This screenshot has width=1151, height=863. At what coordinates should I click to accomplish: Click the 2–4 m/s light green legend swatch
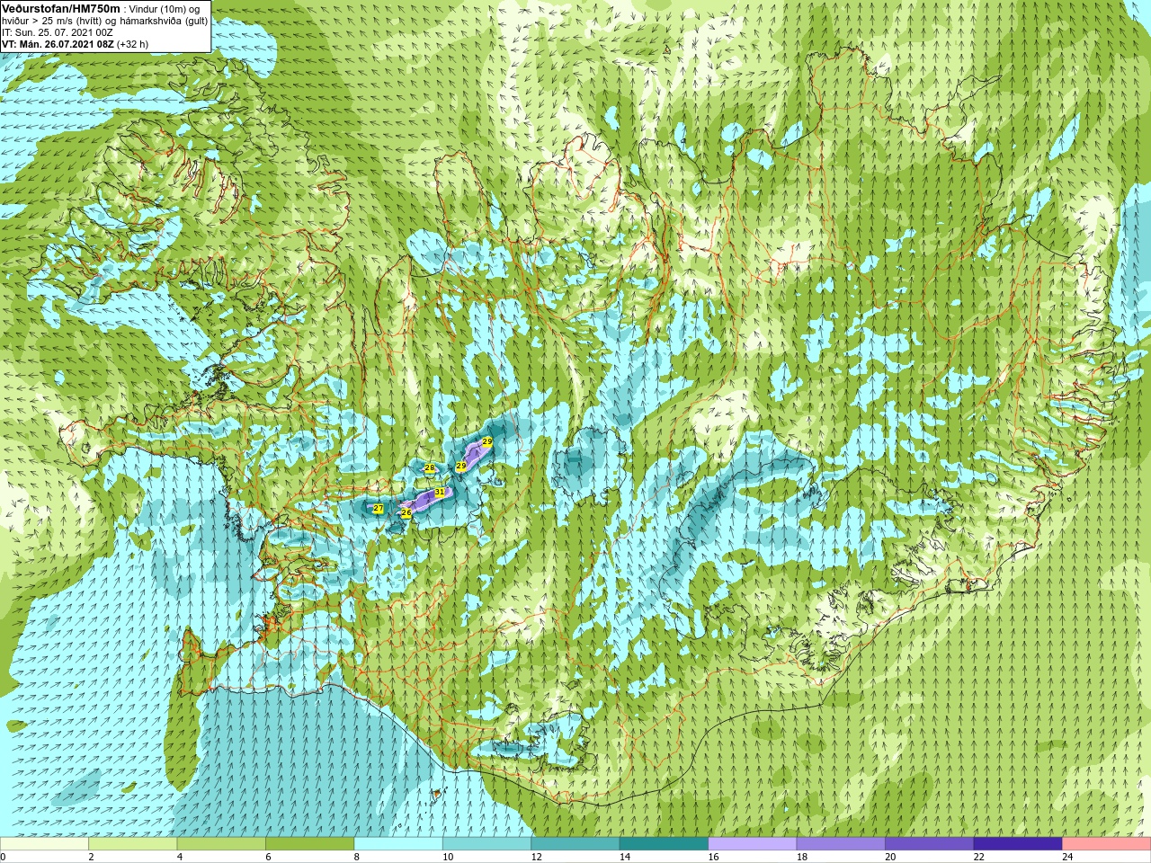pos(133,844)
